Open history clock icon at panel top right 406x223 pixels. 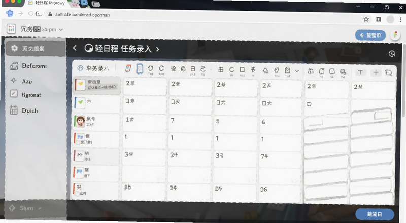(392, 54)
